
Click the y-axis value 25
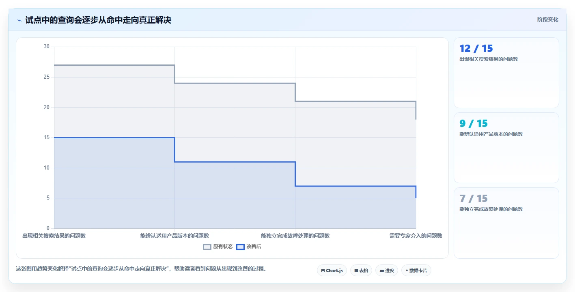(46, 77)
